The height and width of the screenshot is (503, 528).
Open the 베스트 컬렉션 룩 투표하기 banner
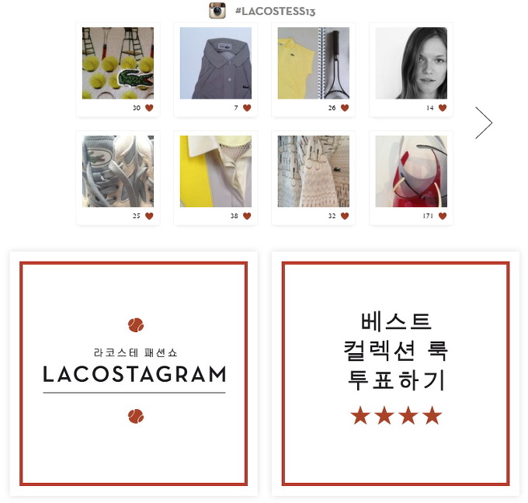(x=396, y=373)
